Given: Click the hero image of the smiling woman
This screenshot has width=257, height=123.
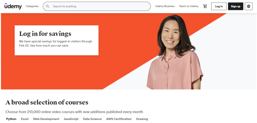Looking at the screenshot, I should point(175,52).
